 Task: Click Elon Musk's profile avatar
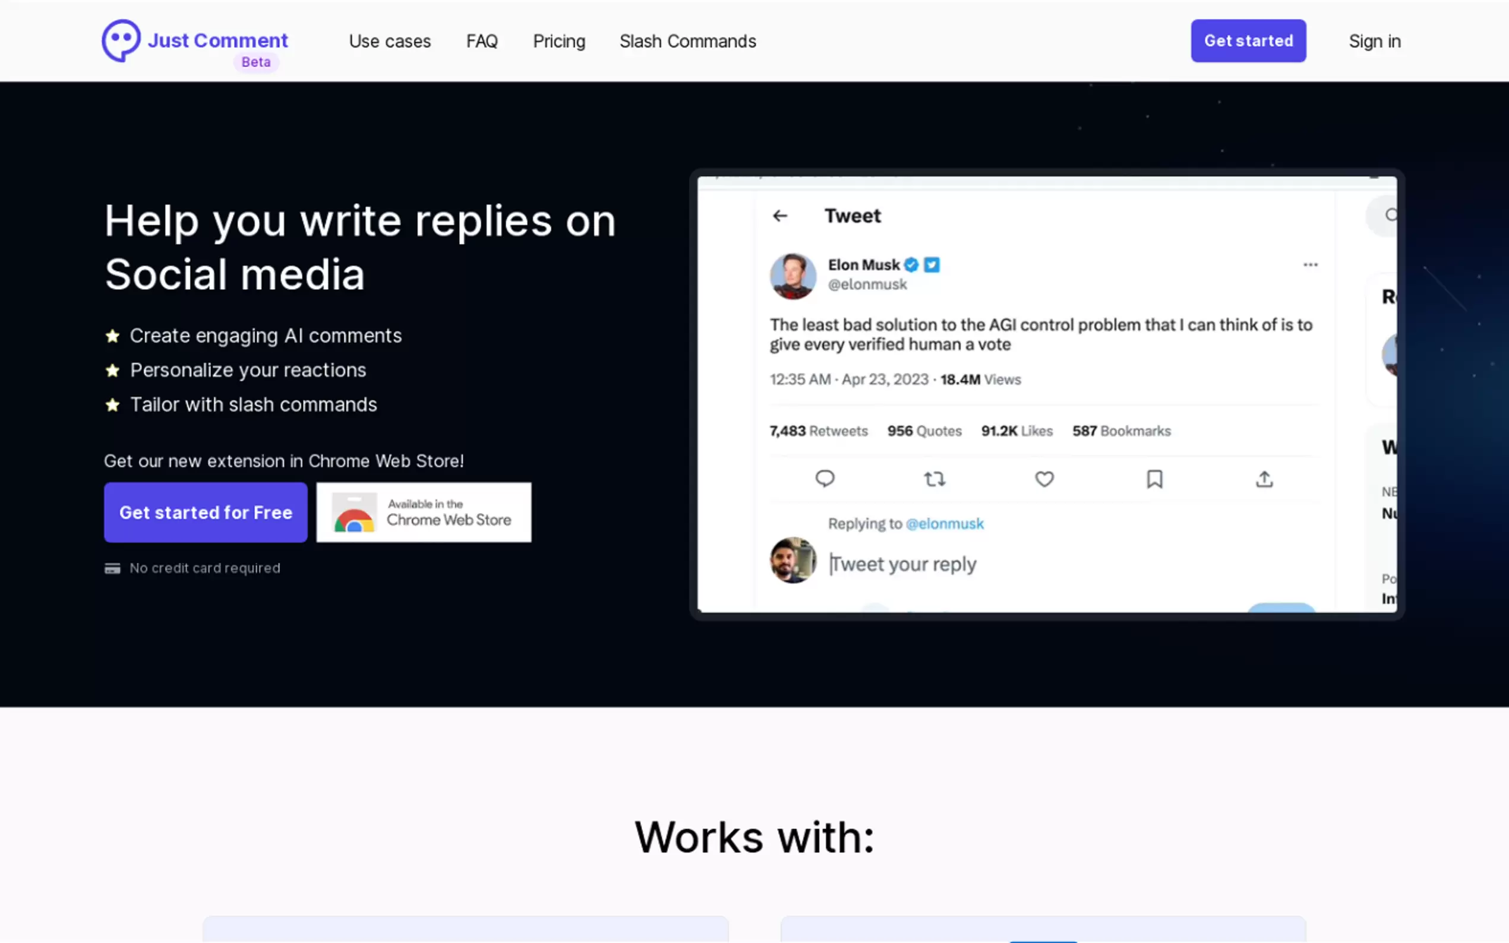click(793, 276)
